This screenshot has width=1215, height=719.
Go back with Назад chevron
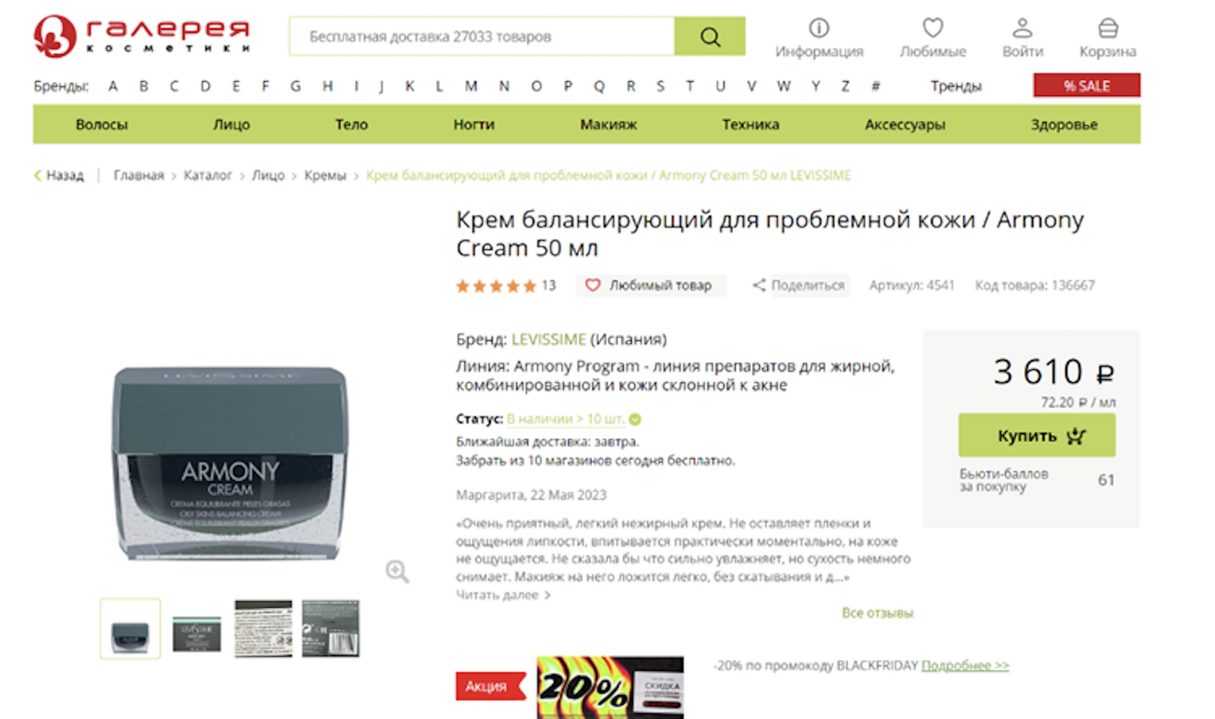coord(38,175)
